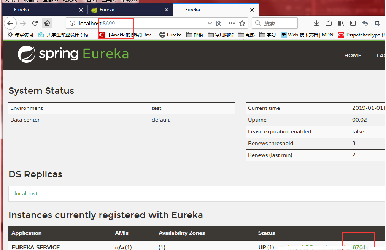Click the System Status heading
This screenshot has width=386, height=250.
(41, 91)
